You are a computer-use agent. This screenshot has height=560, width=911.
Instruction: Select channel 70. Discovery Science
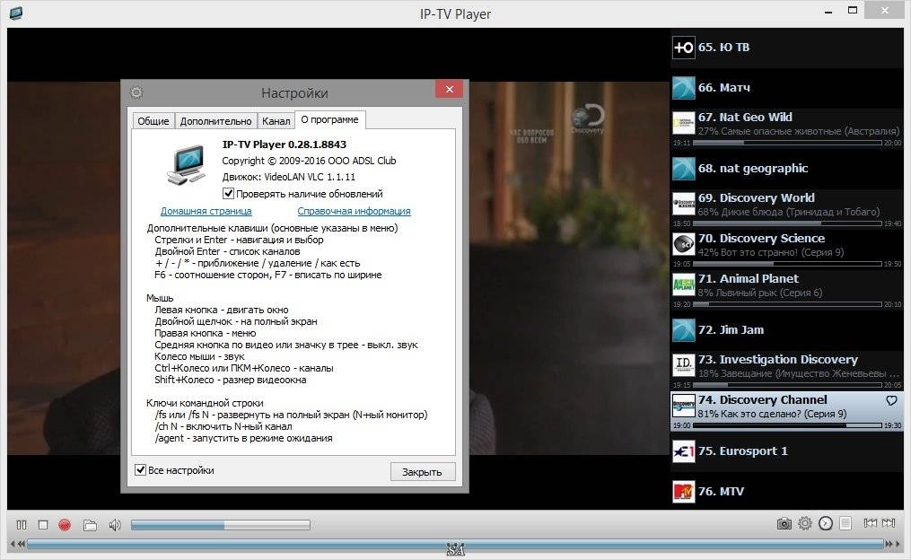click(786, 249)
